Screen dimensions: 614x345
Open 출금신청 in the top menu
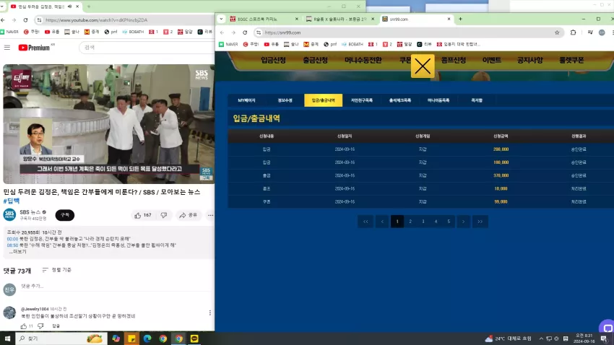coord(315,60)
